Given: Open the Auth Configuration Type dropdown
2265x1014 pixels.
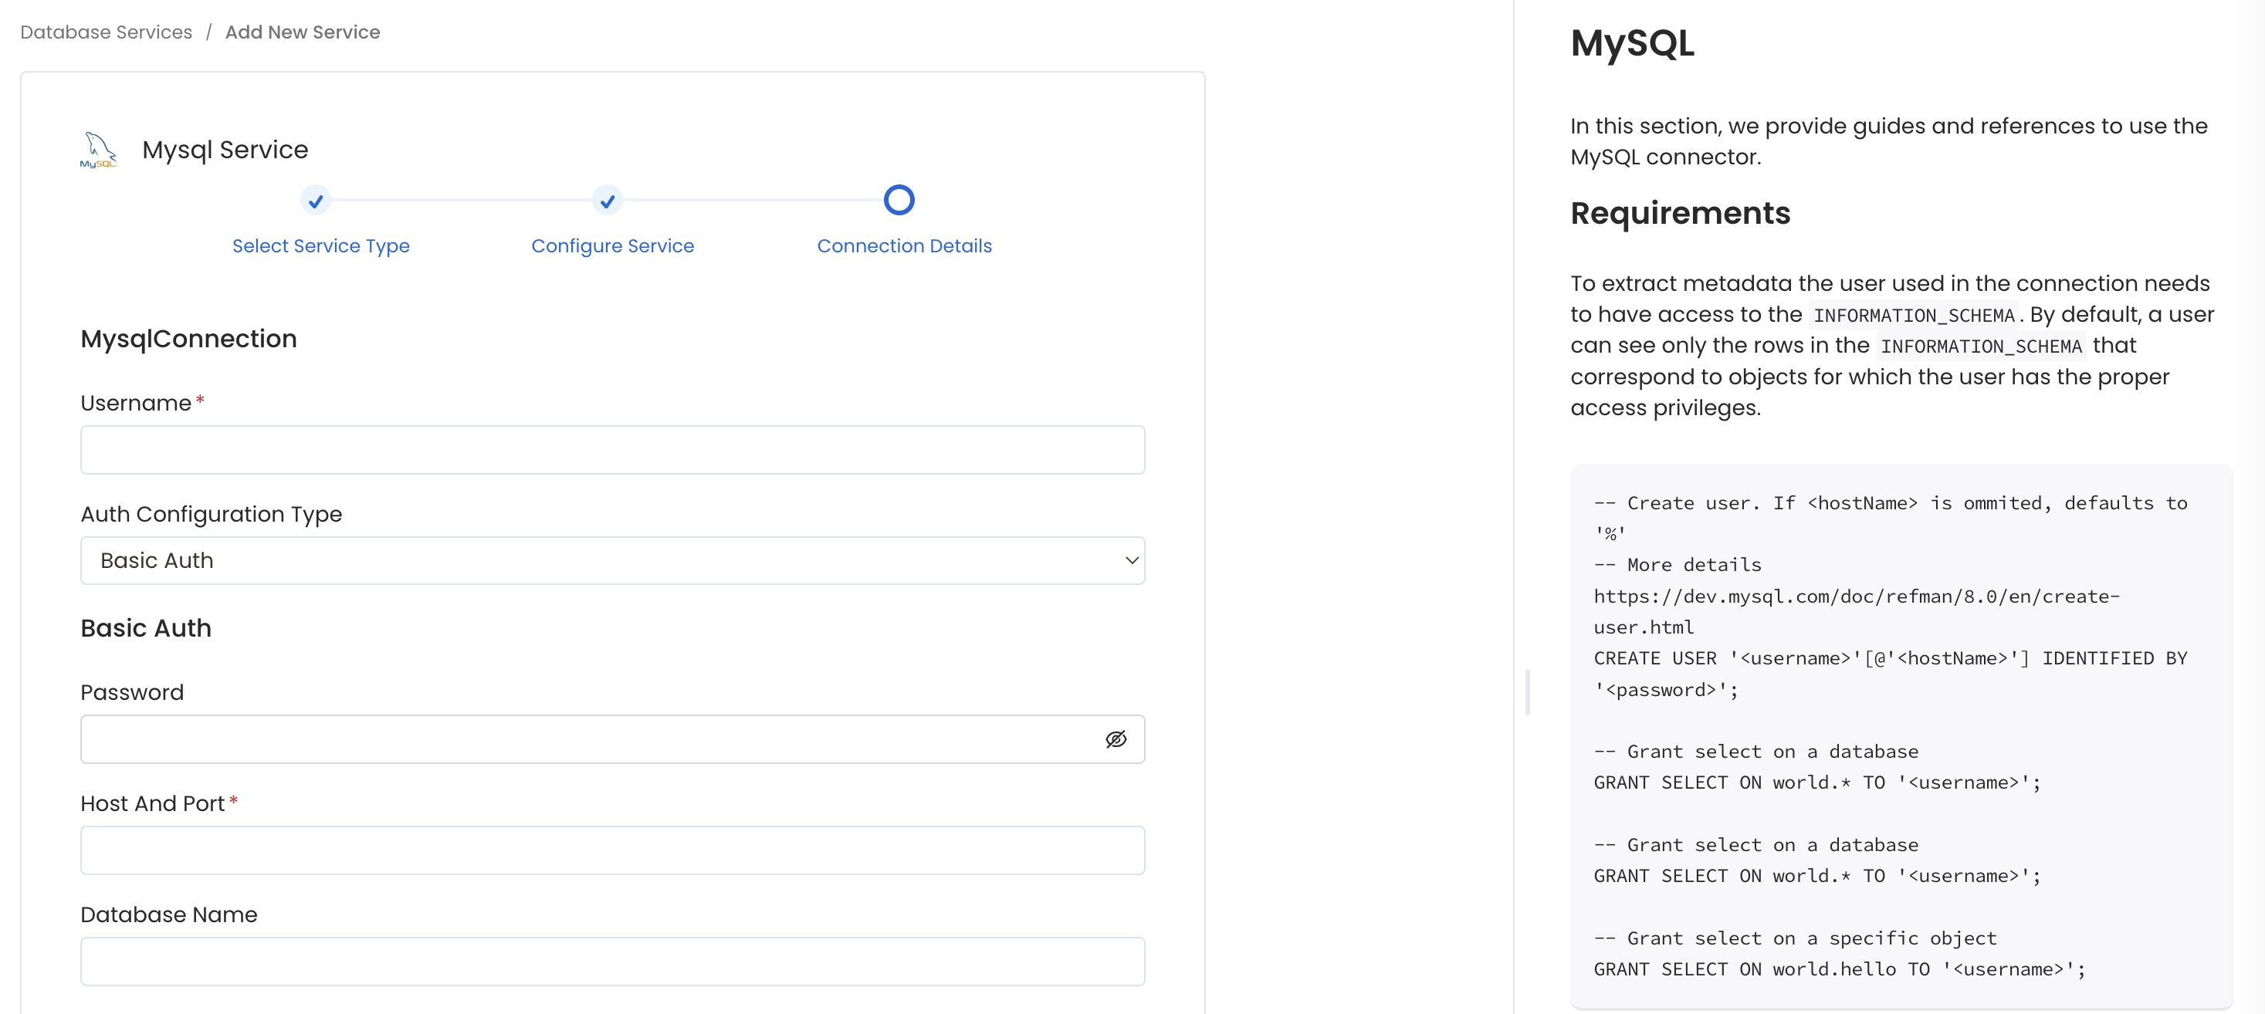Looking at the screenshot, I should 612,559.
